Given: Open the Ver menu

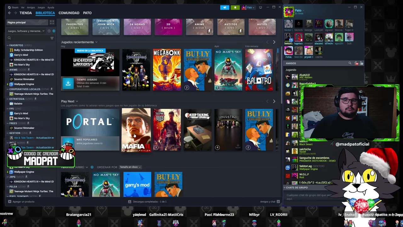Looking at the screenshot, I should [x=23, y=7].
